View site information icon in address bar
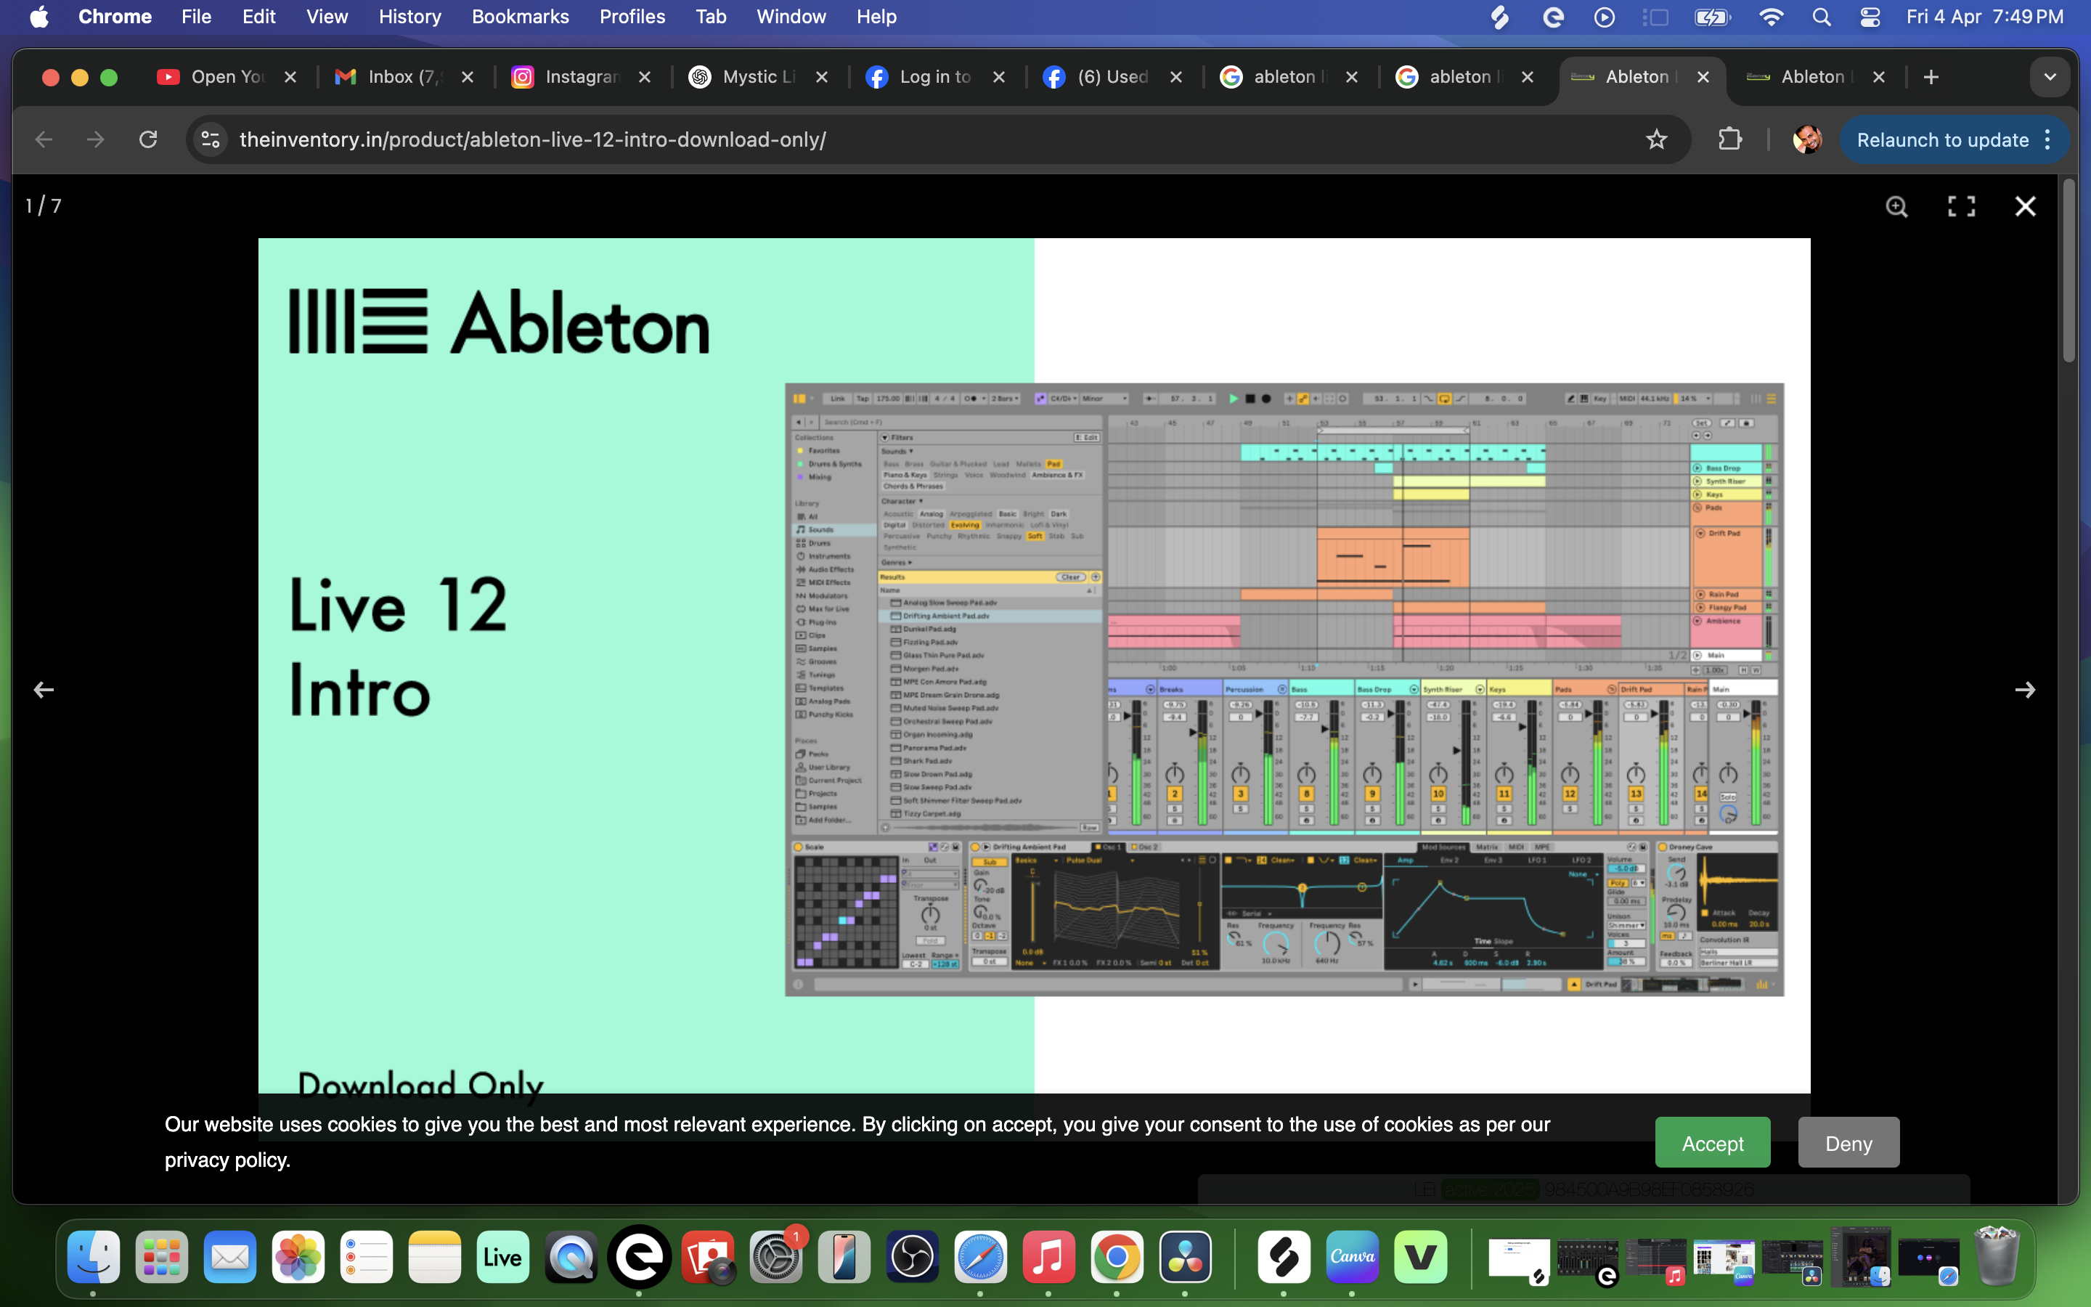Image resolution: width=2091 pixels, height=1307 pixels. coord(210,140)
